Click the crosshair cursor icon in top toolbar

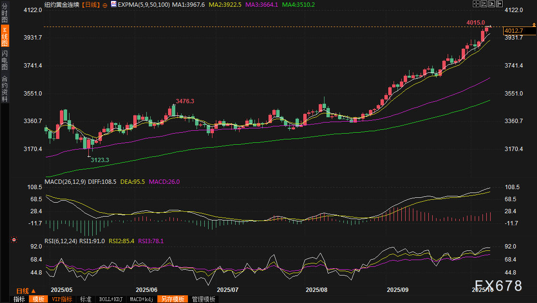tap(476, 4)
